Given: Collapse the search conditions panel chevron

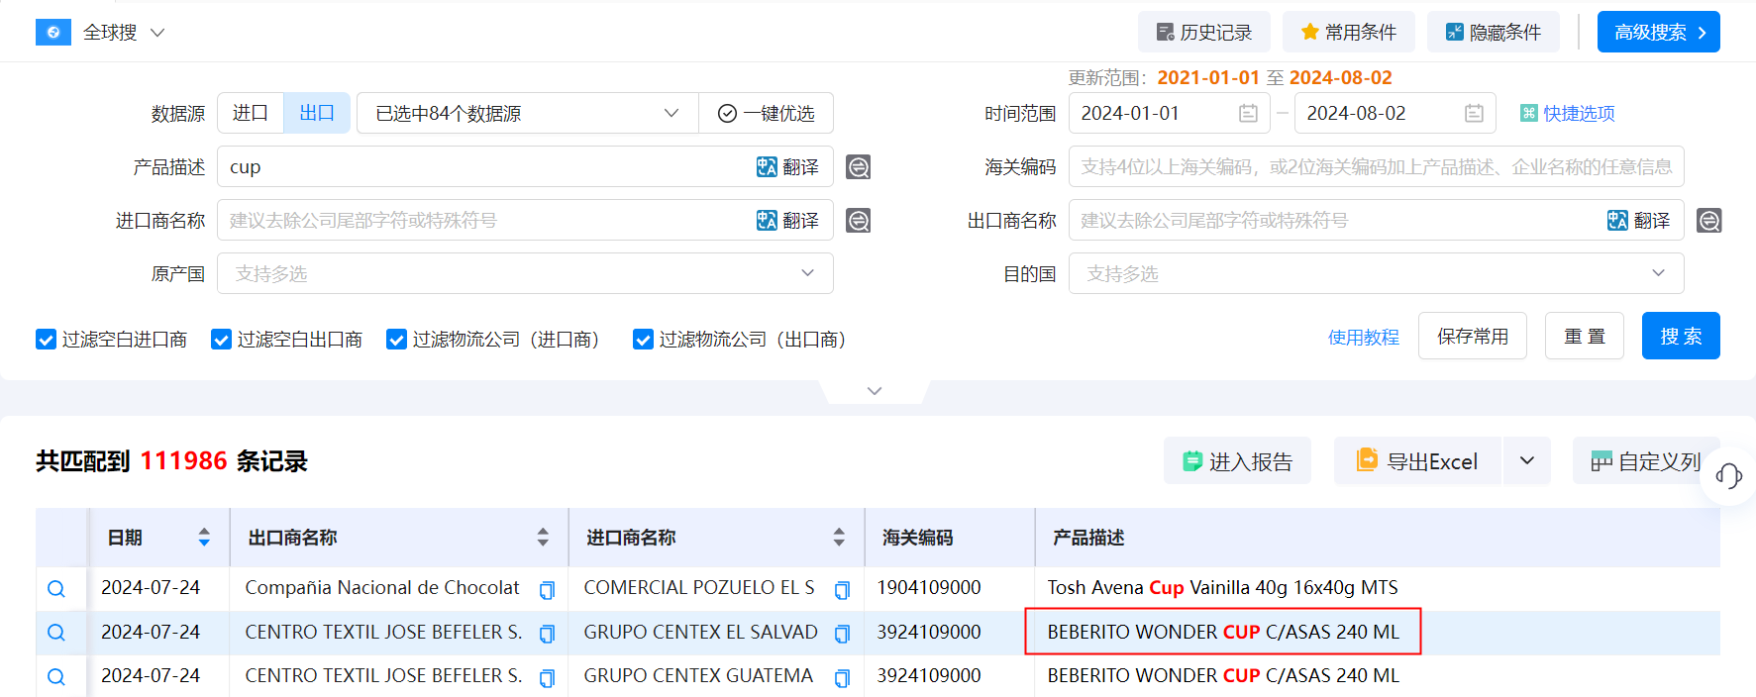Looking at the screenshot, I should (x=874, y=391).
